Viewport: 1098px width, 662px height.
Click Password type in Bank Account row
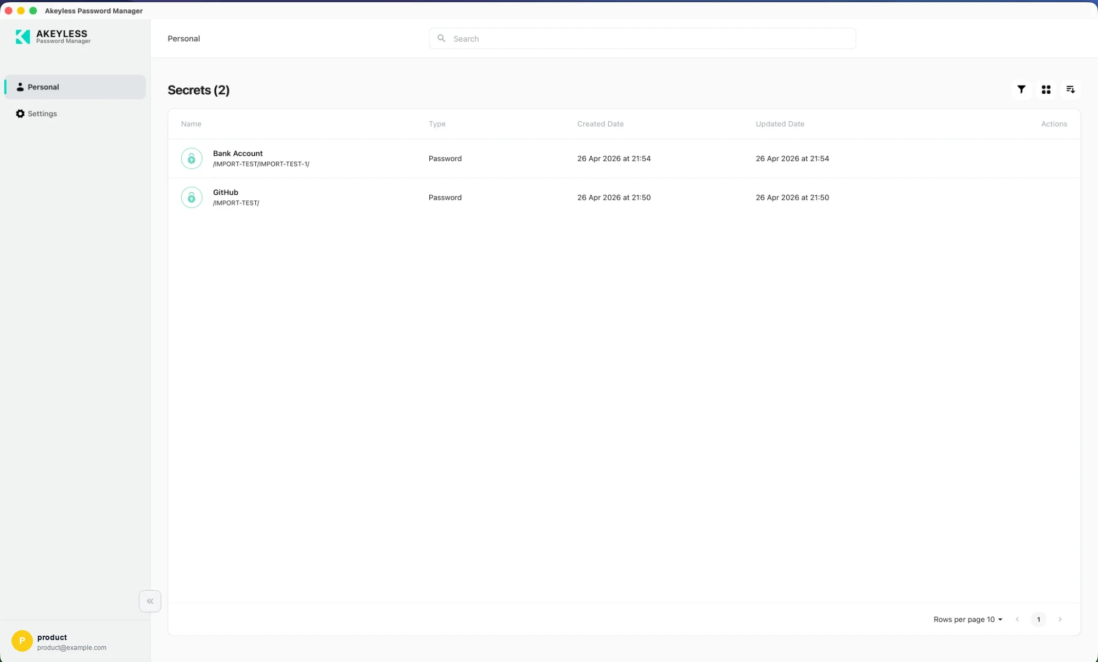coord(445,159)
